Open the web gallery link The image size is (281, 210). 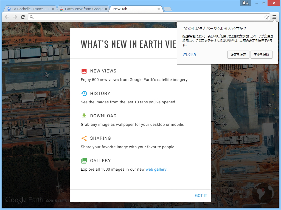click(x=156, y=169)
